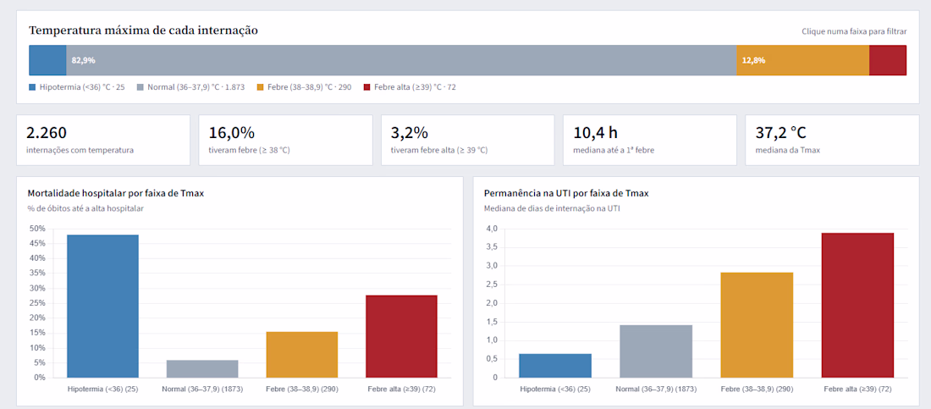Click the 50% tick on mortality axis
Viewport: 931px width, 409px height.
point(36,229)
